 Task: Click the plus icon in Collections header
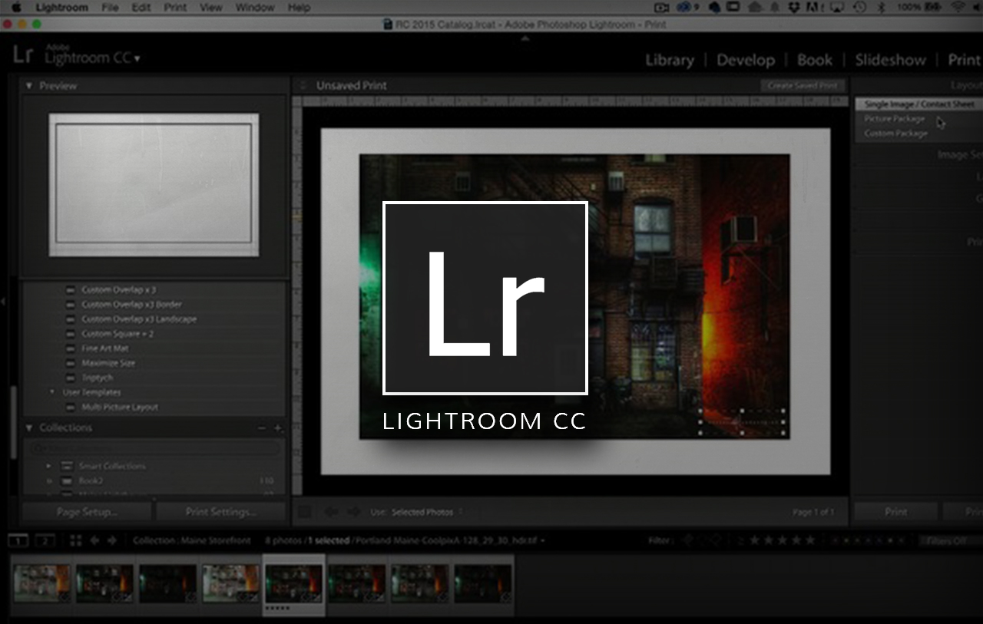(x=278, y=428)
